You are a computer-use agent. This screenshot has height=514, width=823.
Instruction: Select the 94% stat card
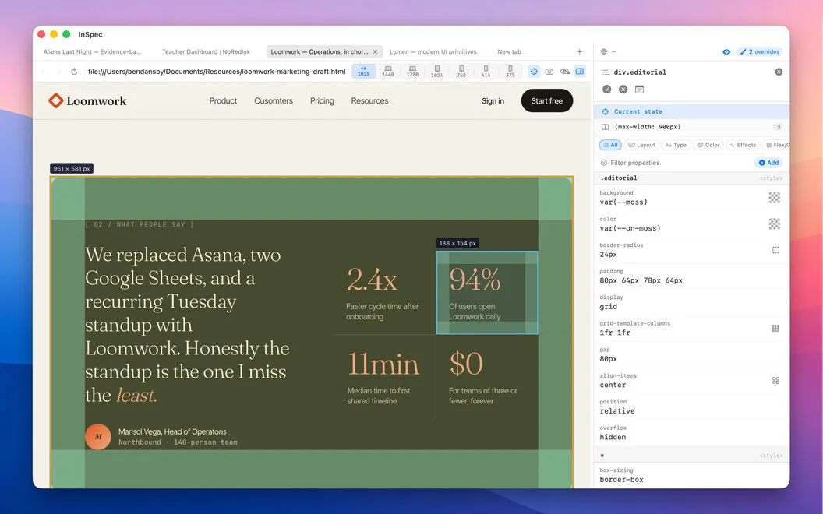point(487,292)
